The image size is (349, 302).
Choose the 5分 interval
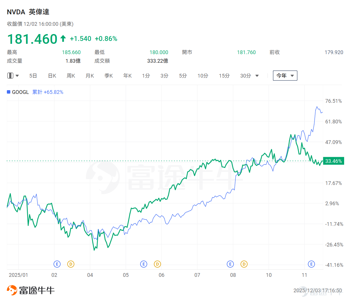(x=183, y=76)
